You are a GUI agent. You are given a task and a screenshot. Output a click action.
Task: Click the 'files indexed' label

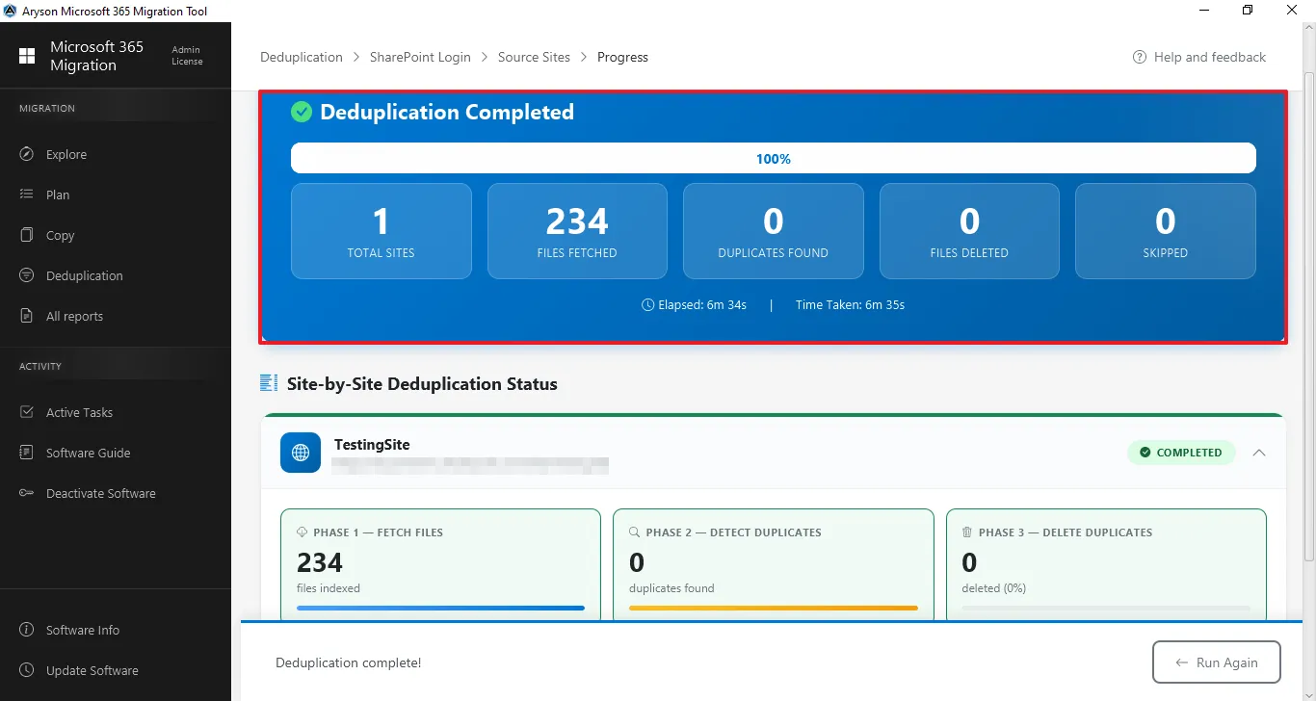click(329, 588)
